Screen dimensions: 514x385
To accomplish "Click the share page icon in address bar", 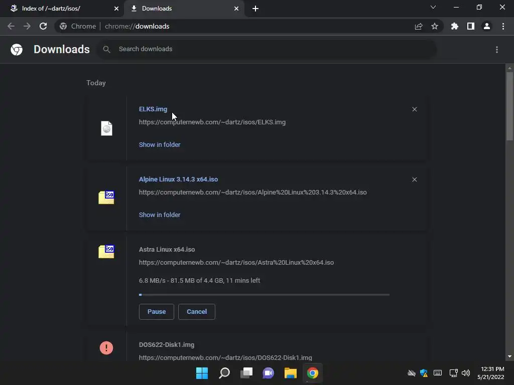I will coord(419,27).
